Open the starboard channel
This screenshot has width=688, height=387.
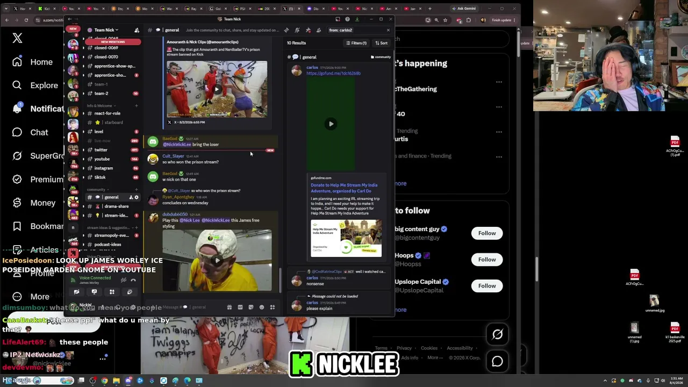tap(113, 123)
